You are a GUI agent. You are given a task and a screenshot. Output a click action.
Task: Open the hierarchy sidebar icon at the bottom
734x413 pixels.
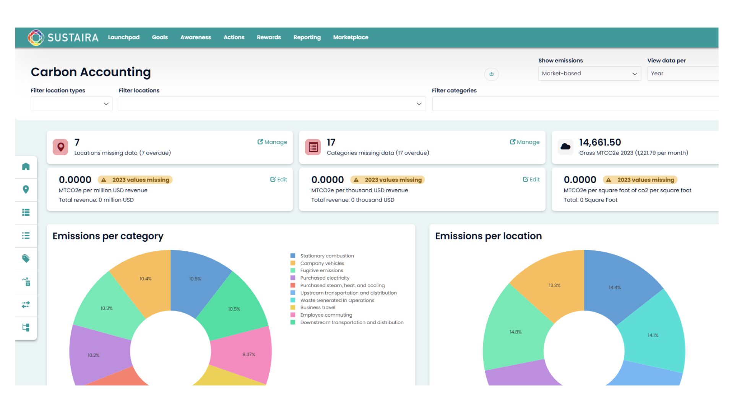[26, 328]
